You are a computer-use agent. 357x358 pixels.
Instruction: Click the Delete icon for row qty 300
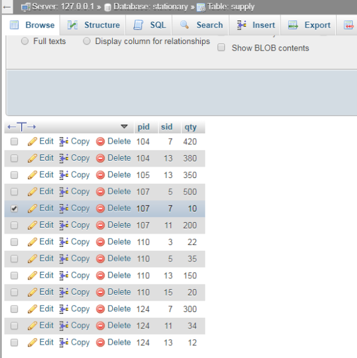click(100, 309)
